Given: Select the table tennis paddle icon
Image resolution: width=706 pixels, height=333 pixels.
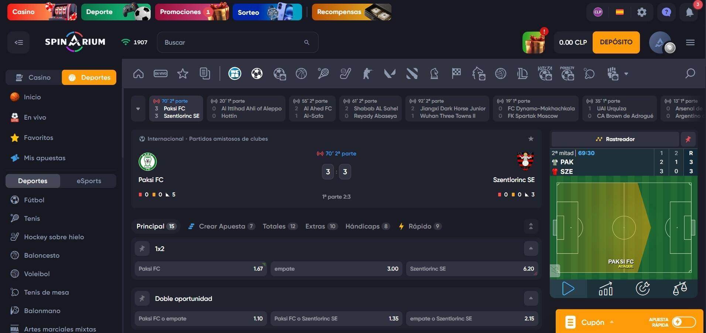Looking at the screenshot, I should (589, 74).
